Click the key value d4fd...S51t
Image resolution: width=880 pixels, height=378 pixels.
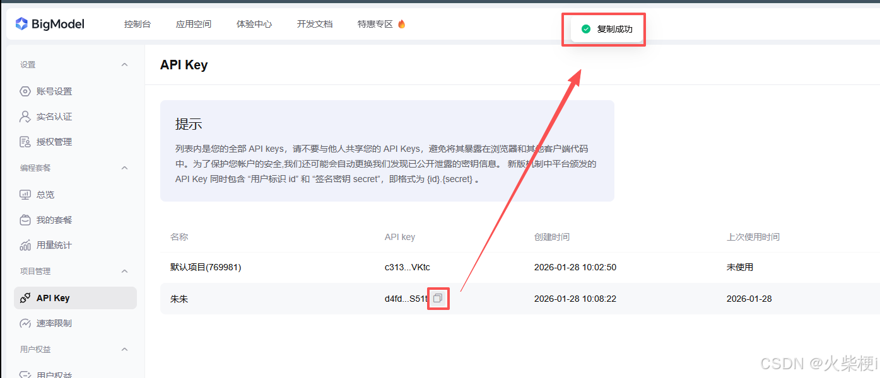(x=407, y=299)
